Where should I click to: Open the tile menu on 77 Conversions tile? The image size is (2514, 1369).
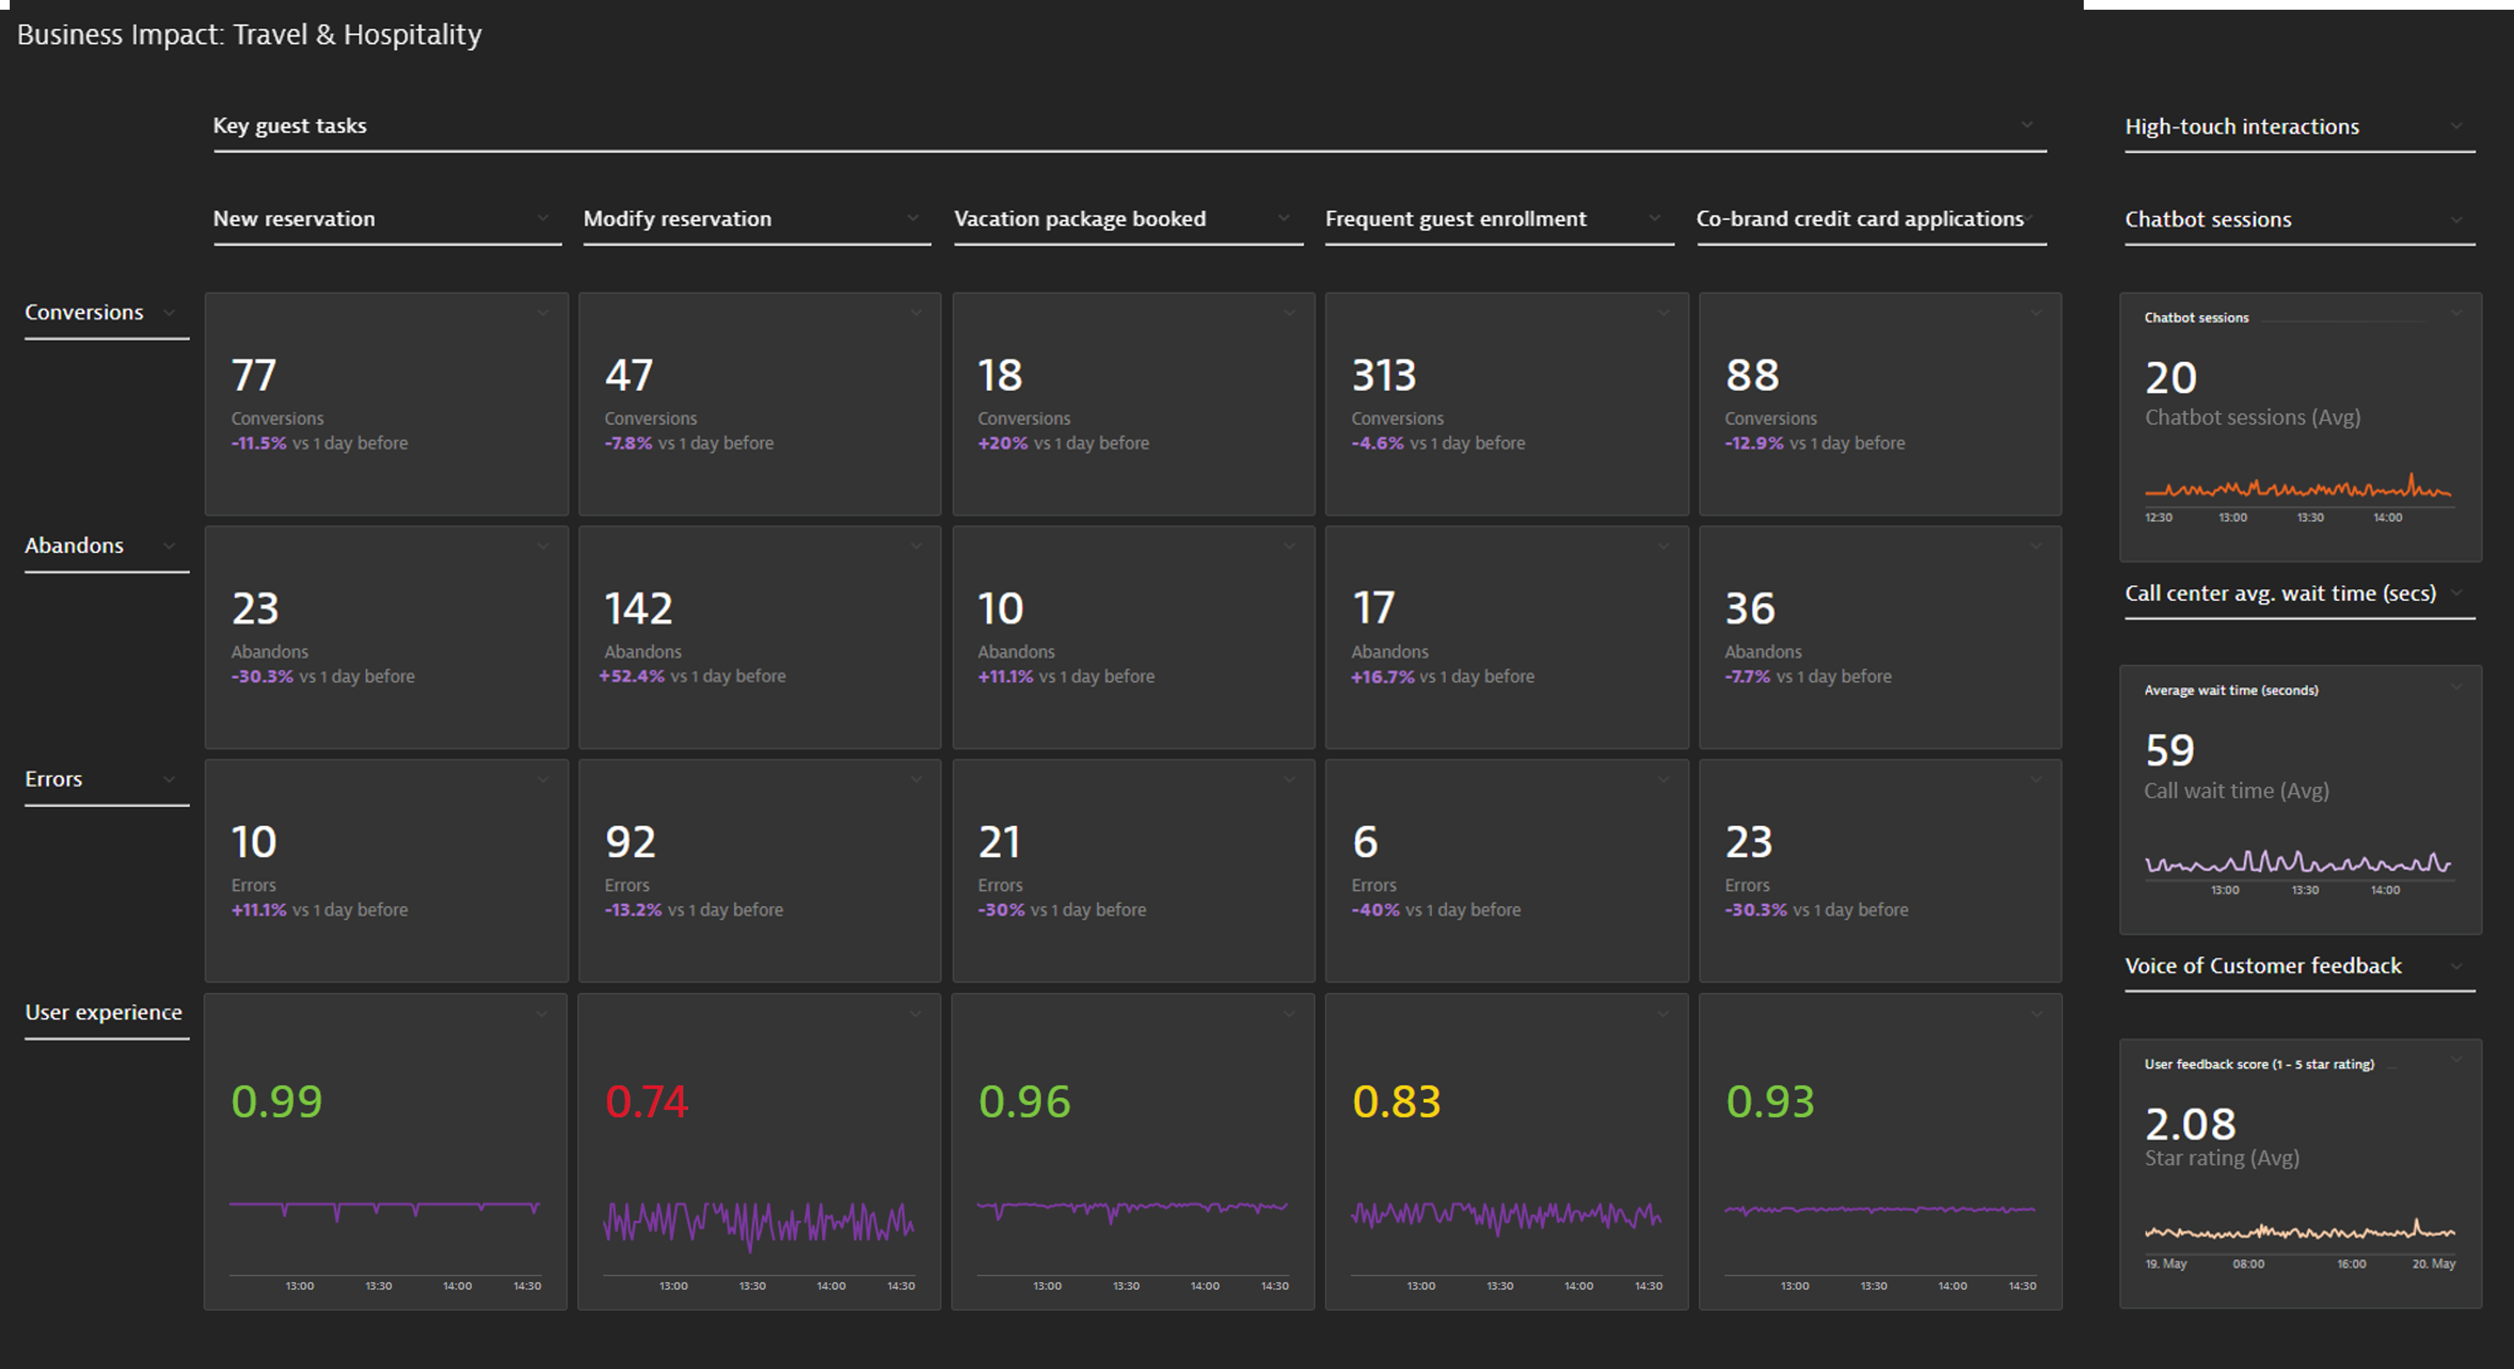click(543, 313)
